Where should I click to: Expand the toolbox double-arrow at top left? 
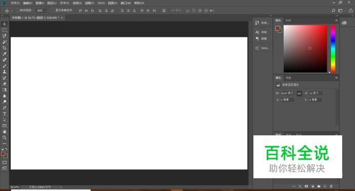[2, 16]
